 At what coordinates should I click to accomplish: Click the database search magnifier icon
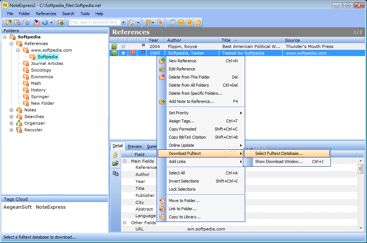(132, 22)
